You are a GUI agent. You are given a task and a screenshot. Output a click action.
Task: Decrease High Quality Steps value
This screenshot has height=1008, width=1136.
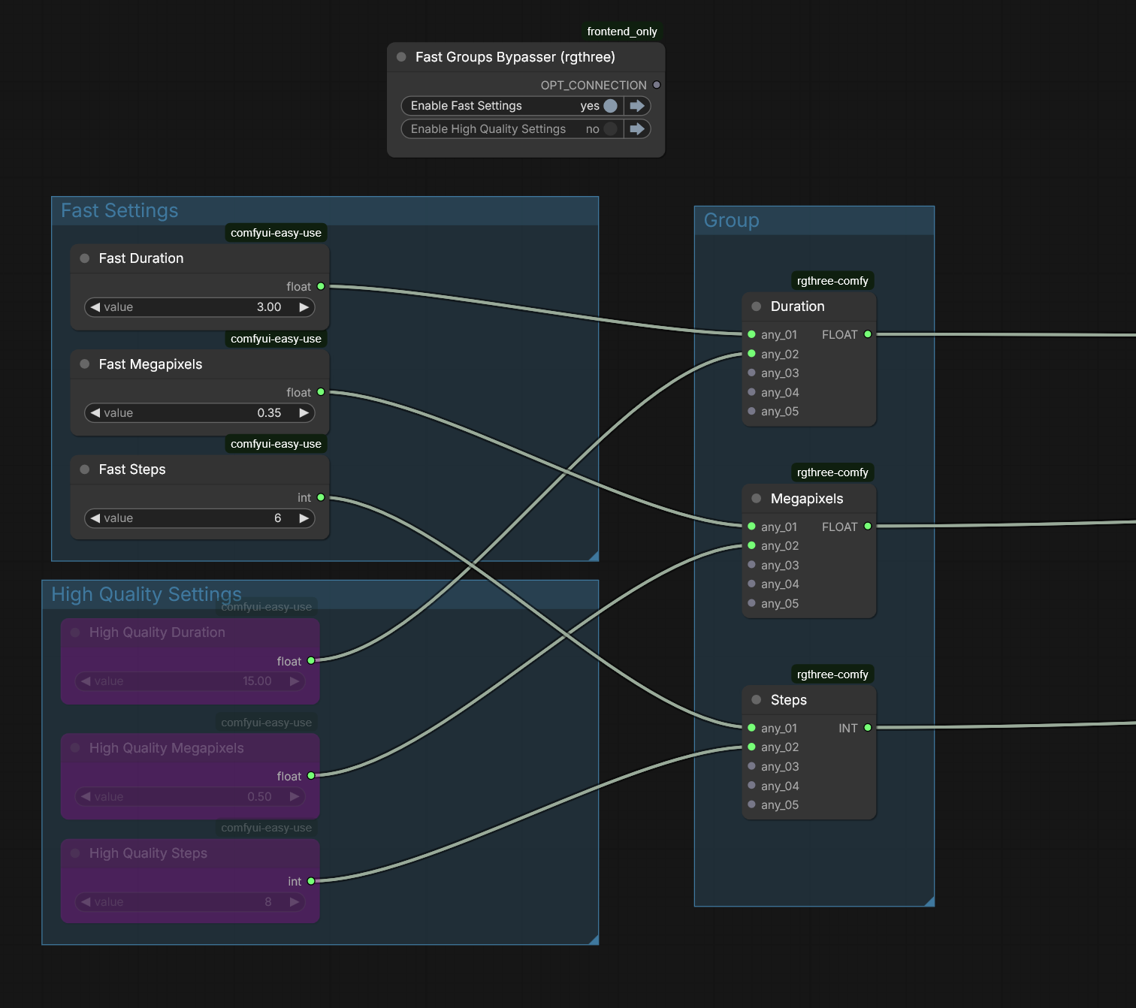pos(86,902)
